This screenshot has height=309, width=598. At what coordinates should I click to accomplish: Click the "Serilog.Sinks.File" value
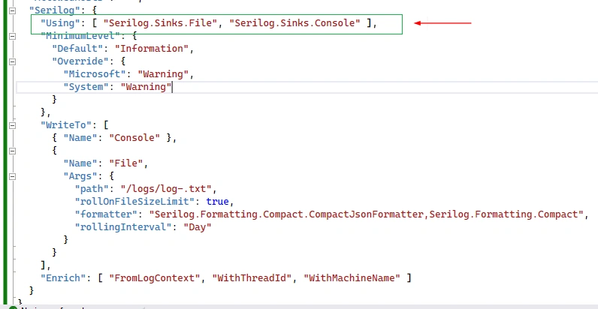pyautogui.click(x=160, y=23)
